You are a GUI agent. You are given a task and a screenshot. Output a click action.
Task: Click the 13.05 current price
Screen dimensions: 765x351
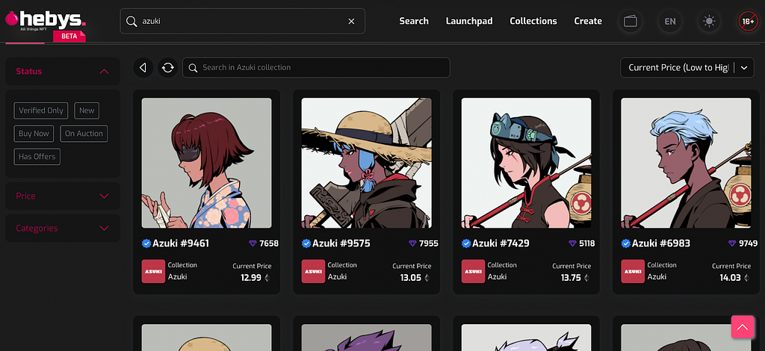pyautogui.click(x=411, y=278)
